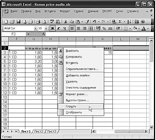
Task: Switch to the Лист2 sheet tab
Action: 39,131
